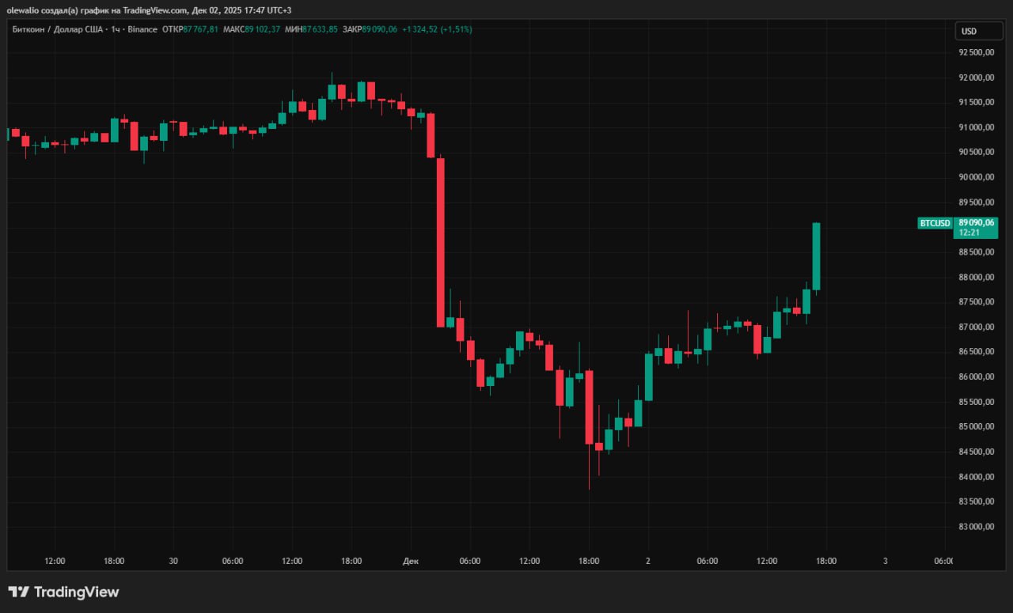Click the 85 500,00 price axis label
This screenshot has width=1013, height=613.
click(x=977, y=402)
